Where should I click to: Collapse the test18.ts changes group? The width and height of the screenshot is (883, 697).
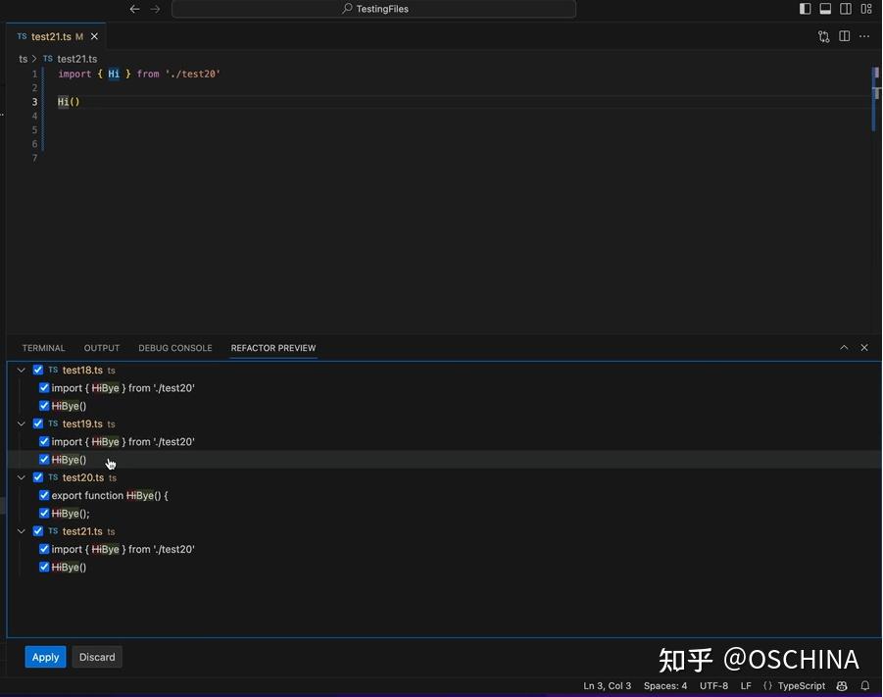[x=21, y=370]
